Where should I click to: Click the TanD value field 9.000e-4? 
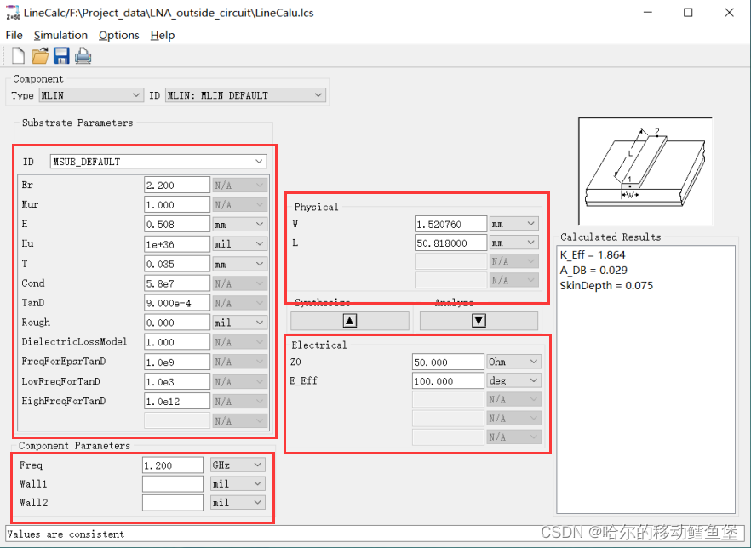click(177, 303)
